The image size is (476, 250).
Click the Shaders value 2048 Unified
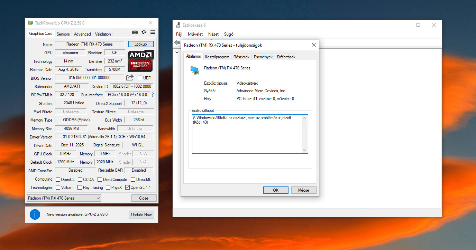[74, 103]
